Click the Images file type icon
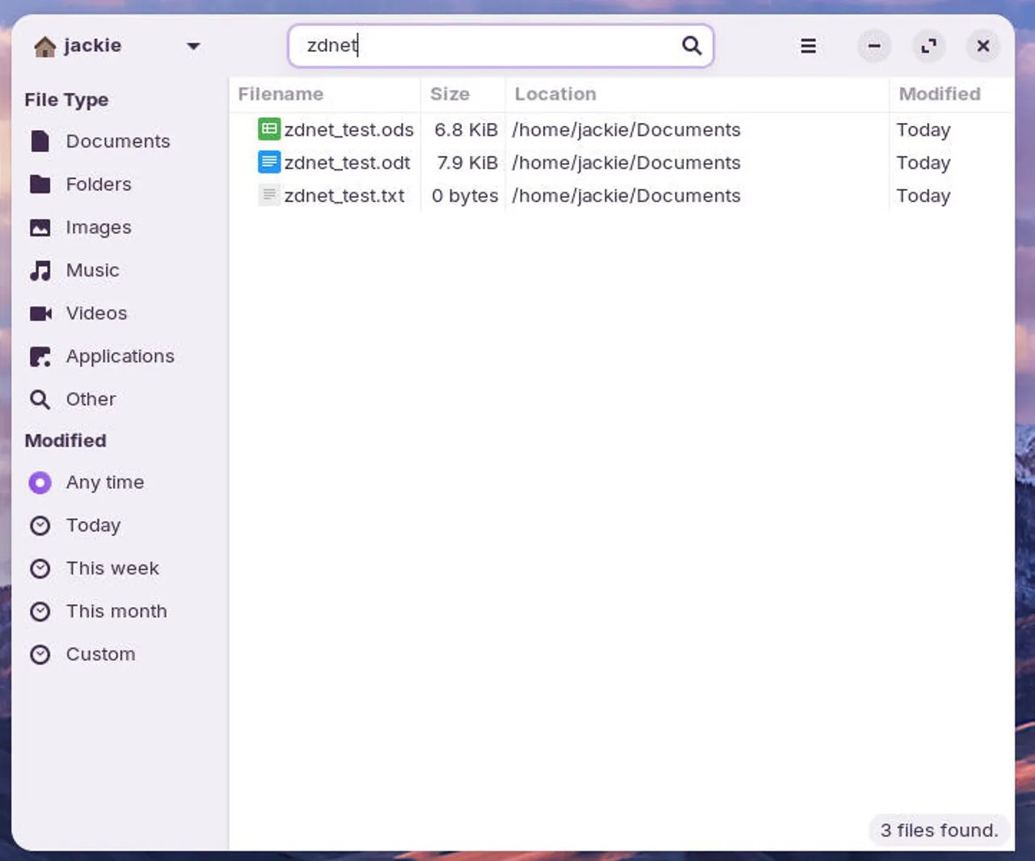1035x861 pixels. (x=40, y=228)
